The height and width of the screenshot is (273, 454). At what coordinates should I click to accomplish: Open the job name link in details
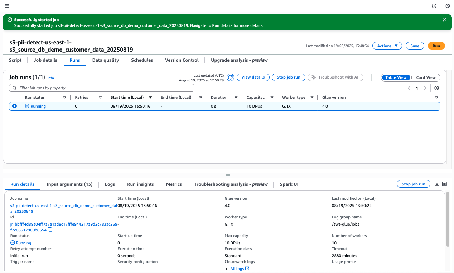(64, 208)
